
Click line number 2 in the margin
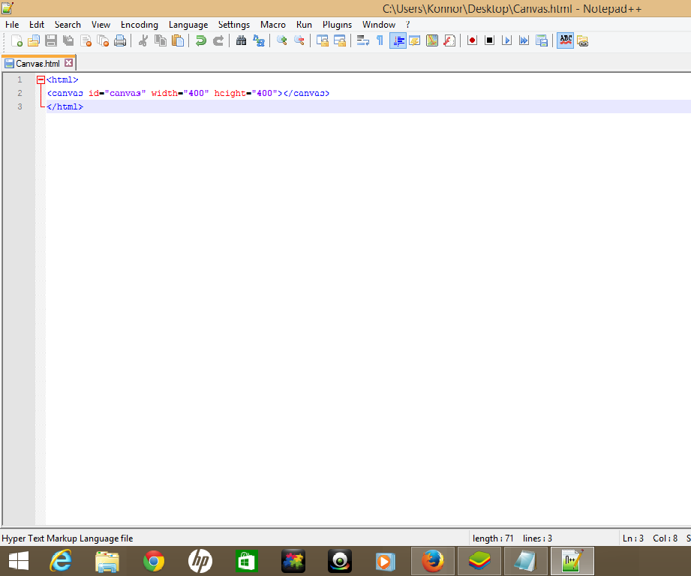point(20,93)
